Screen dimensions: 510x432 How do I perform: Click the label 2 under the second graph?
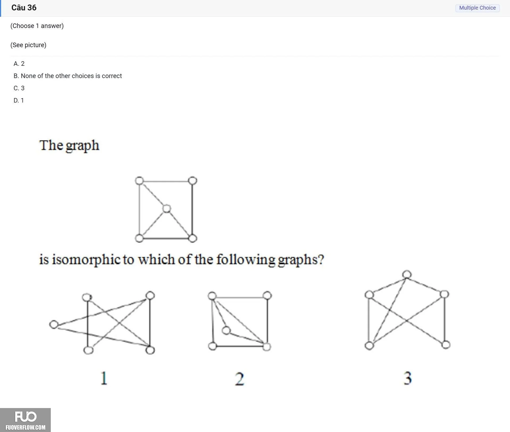pos(240,379)
